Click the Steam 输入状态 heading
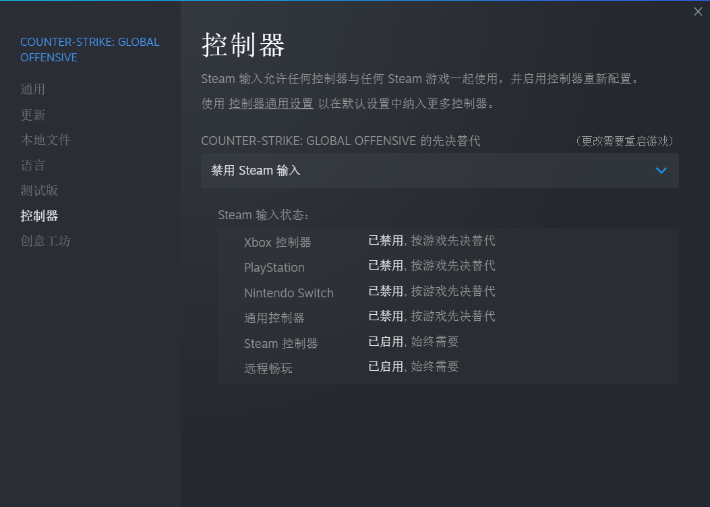Viewport: 710px width, 507px height. click(x=263, y=215)
